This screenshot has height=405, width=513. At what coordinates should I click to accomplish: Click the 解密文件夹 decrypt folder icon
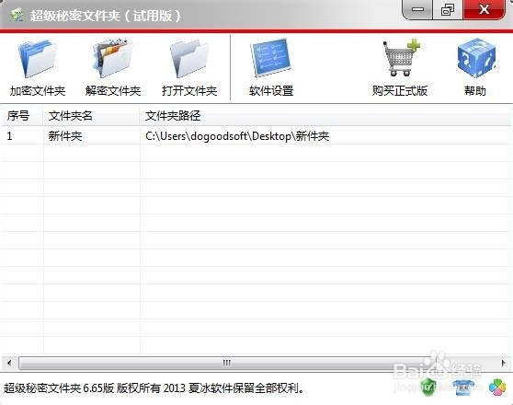[x=113, y=59]
